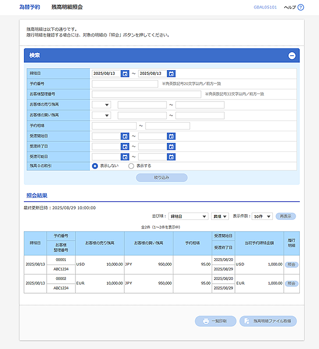319x349 pixels.
Task: Focus お客様の売り残高 maximum amount field
Action: pos(200,105)
